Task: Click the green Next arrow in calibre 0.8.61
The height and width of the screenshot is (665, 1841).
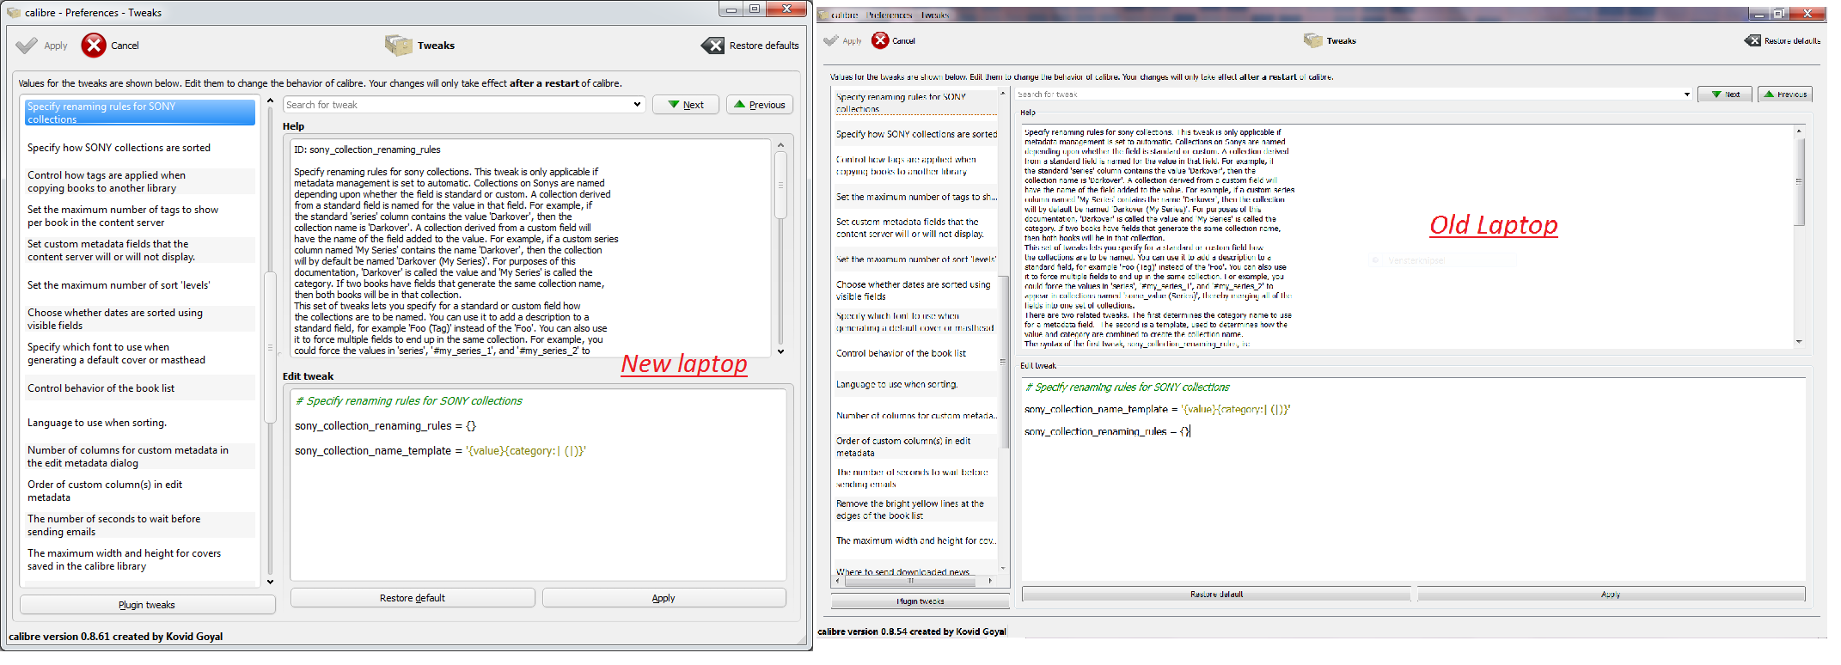Action: [x=674, y=105]
